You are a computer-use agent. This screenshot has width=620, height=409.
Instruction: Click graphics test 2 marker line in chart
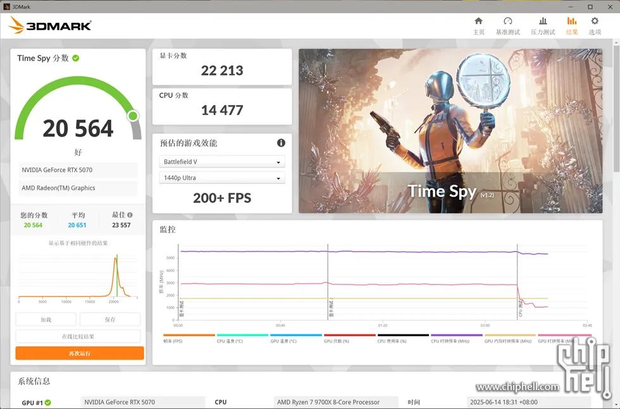[328, 282]
